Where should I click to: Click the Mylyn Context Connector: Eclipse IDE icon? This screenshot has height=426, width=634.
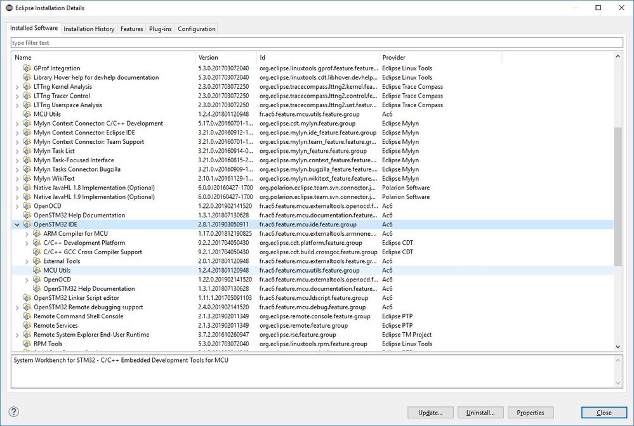27,132
